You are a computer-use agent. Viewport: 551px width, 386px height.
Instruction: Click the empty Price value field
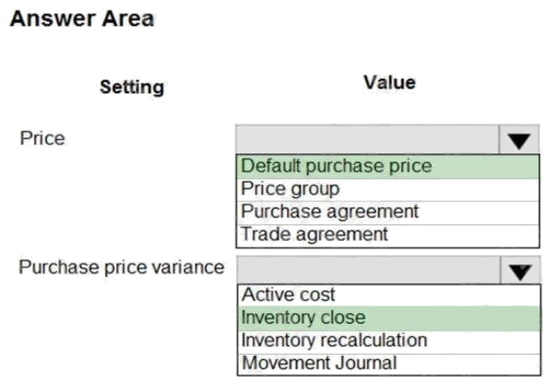coord(368,140)
